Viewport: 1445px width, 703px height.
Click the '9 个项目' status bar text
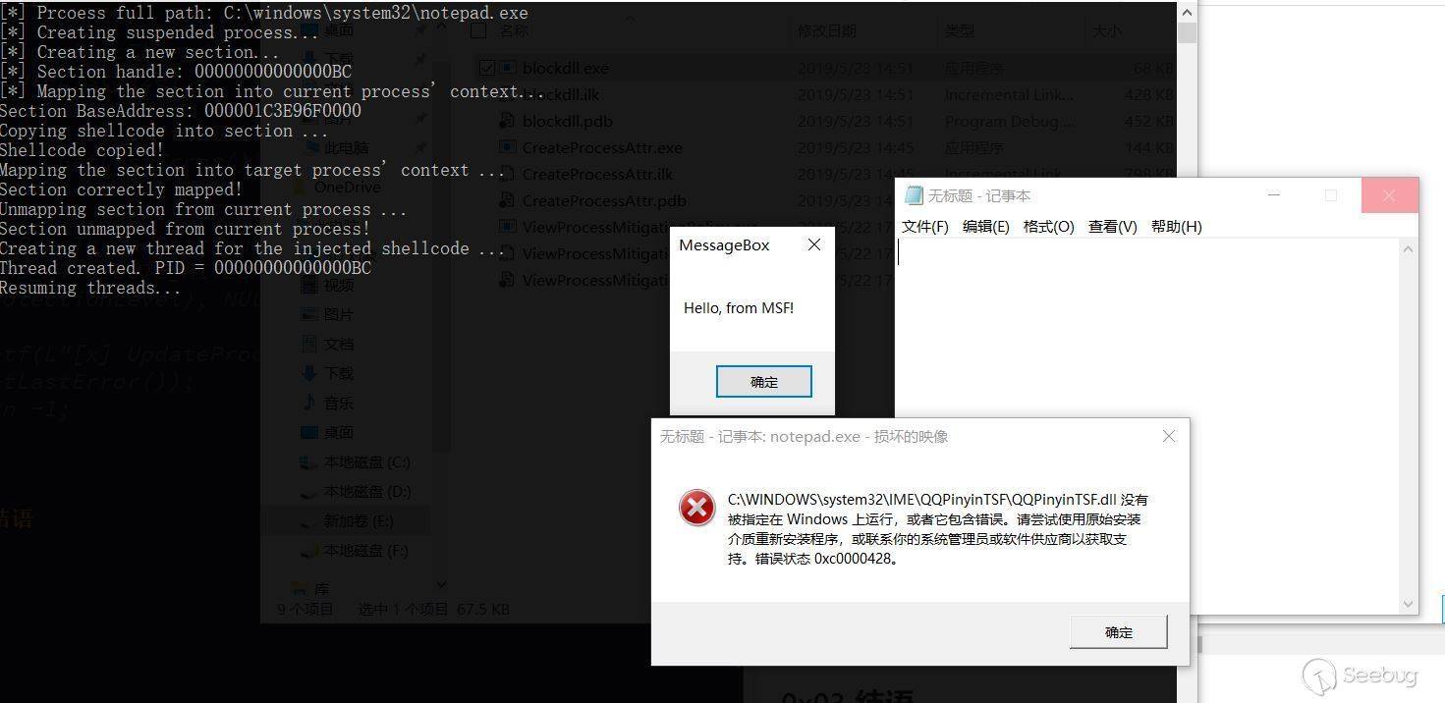pyautogui.click(x=306, y=609)
